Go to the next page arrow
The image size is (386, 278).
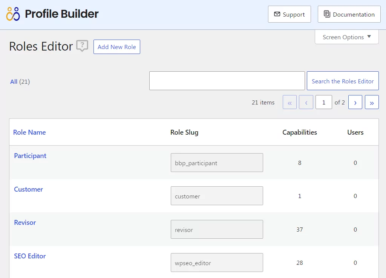(x=355, y=102)
